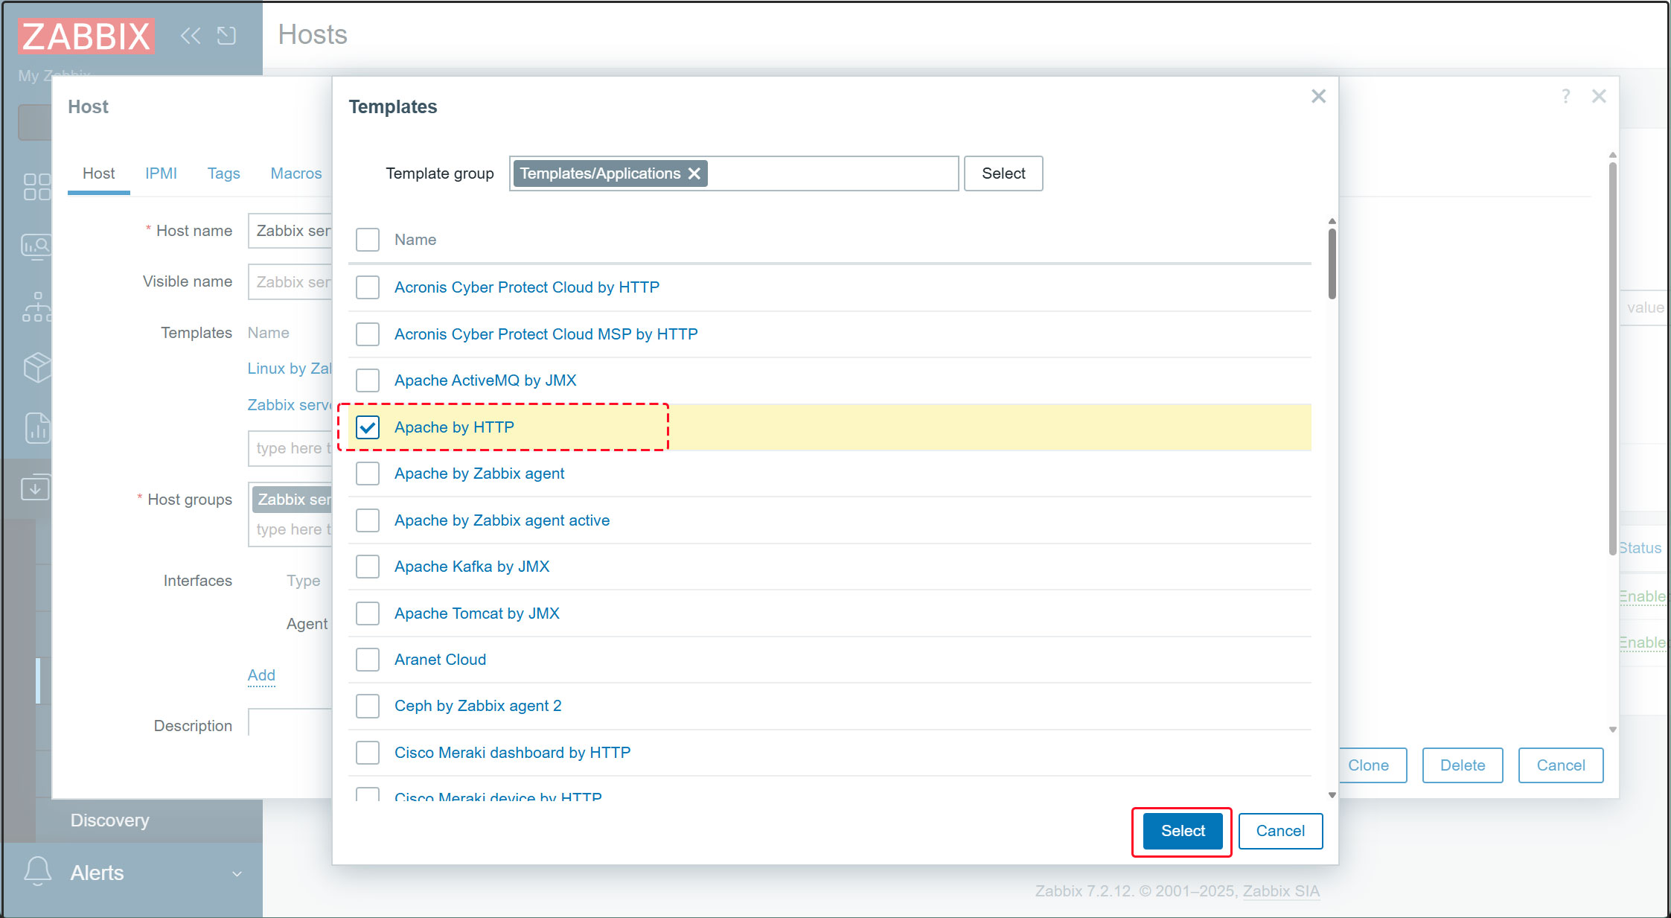Open the Aranet Cloud template link

(x=440, y=660)
